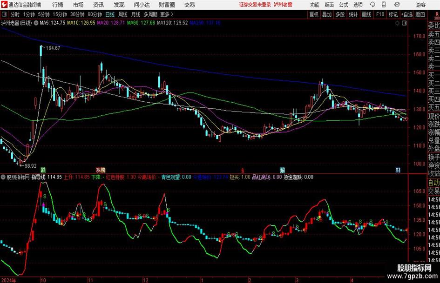Switch to the 1分钟 period
The height and width of the screenshot is (283, 440).
[x=29, y=14]
